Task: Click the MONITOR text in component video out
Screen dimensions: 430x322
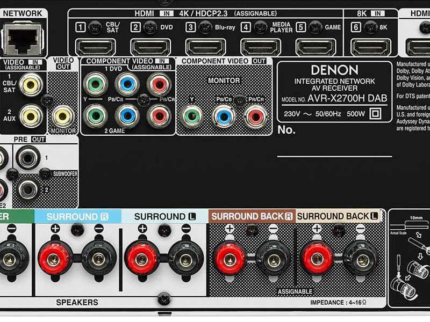Action: [x=224, y=80]
